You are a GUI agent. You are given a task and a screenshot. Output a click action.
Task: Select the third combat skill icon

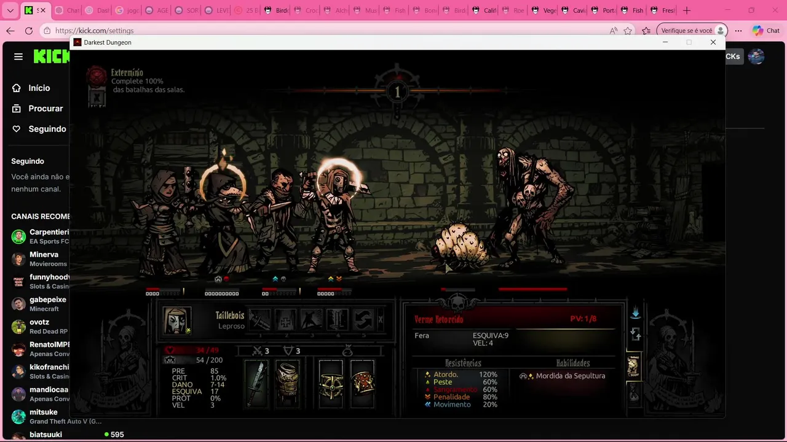coord(312,320)
